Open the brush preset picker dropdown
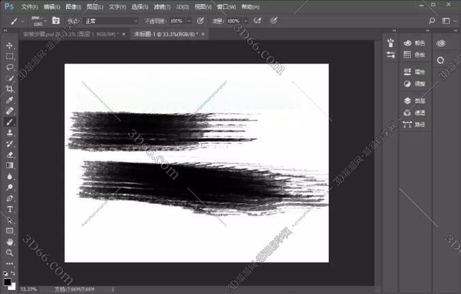 pos(45,21)
